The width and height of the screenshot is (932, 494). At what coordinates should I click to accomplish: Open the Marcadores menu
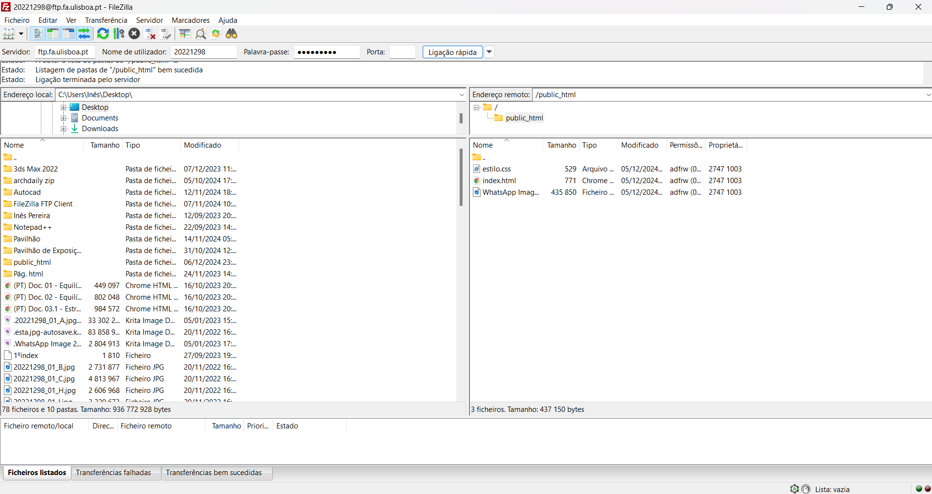191,20
